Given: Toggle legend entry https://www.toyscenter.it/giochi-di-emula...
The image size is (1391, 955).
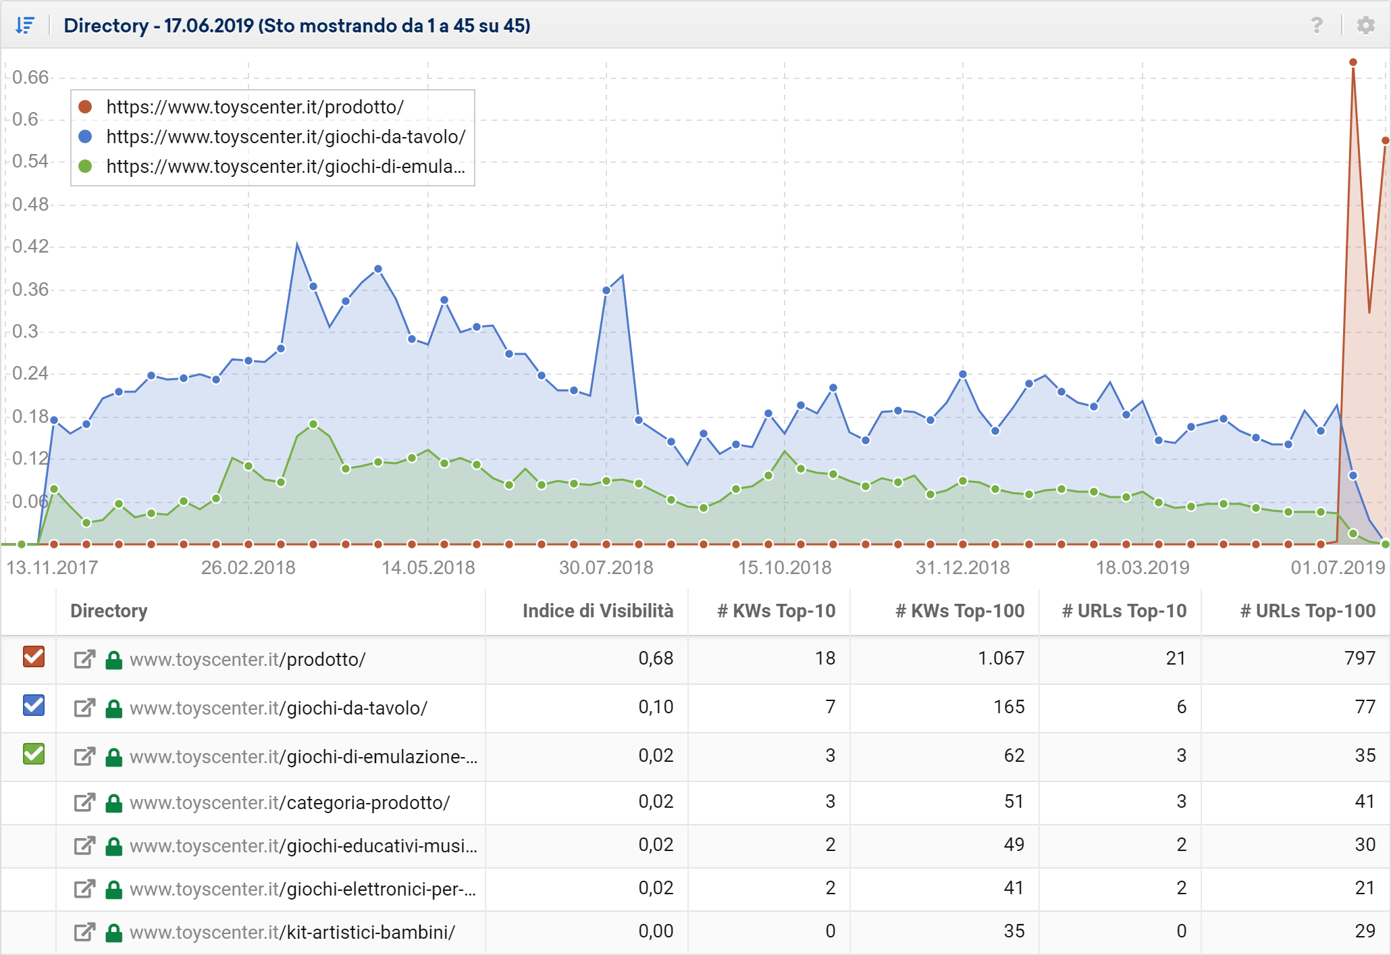Looking at the screenshot, I should (x=286, y=166).
